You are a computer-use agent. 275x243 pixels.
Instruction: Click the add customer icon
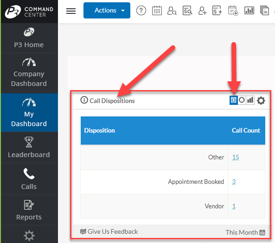[202, 11]
